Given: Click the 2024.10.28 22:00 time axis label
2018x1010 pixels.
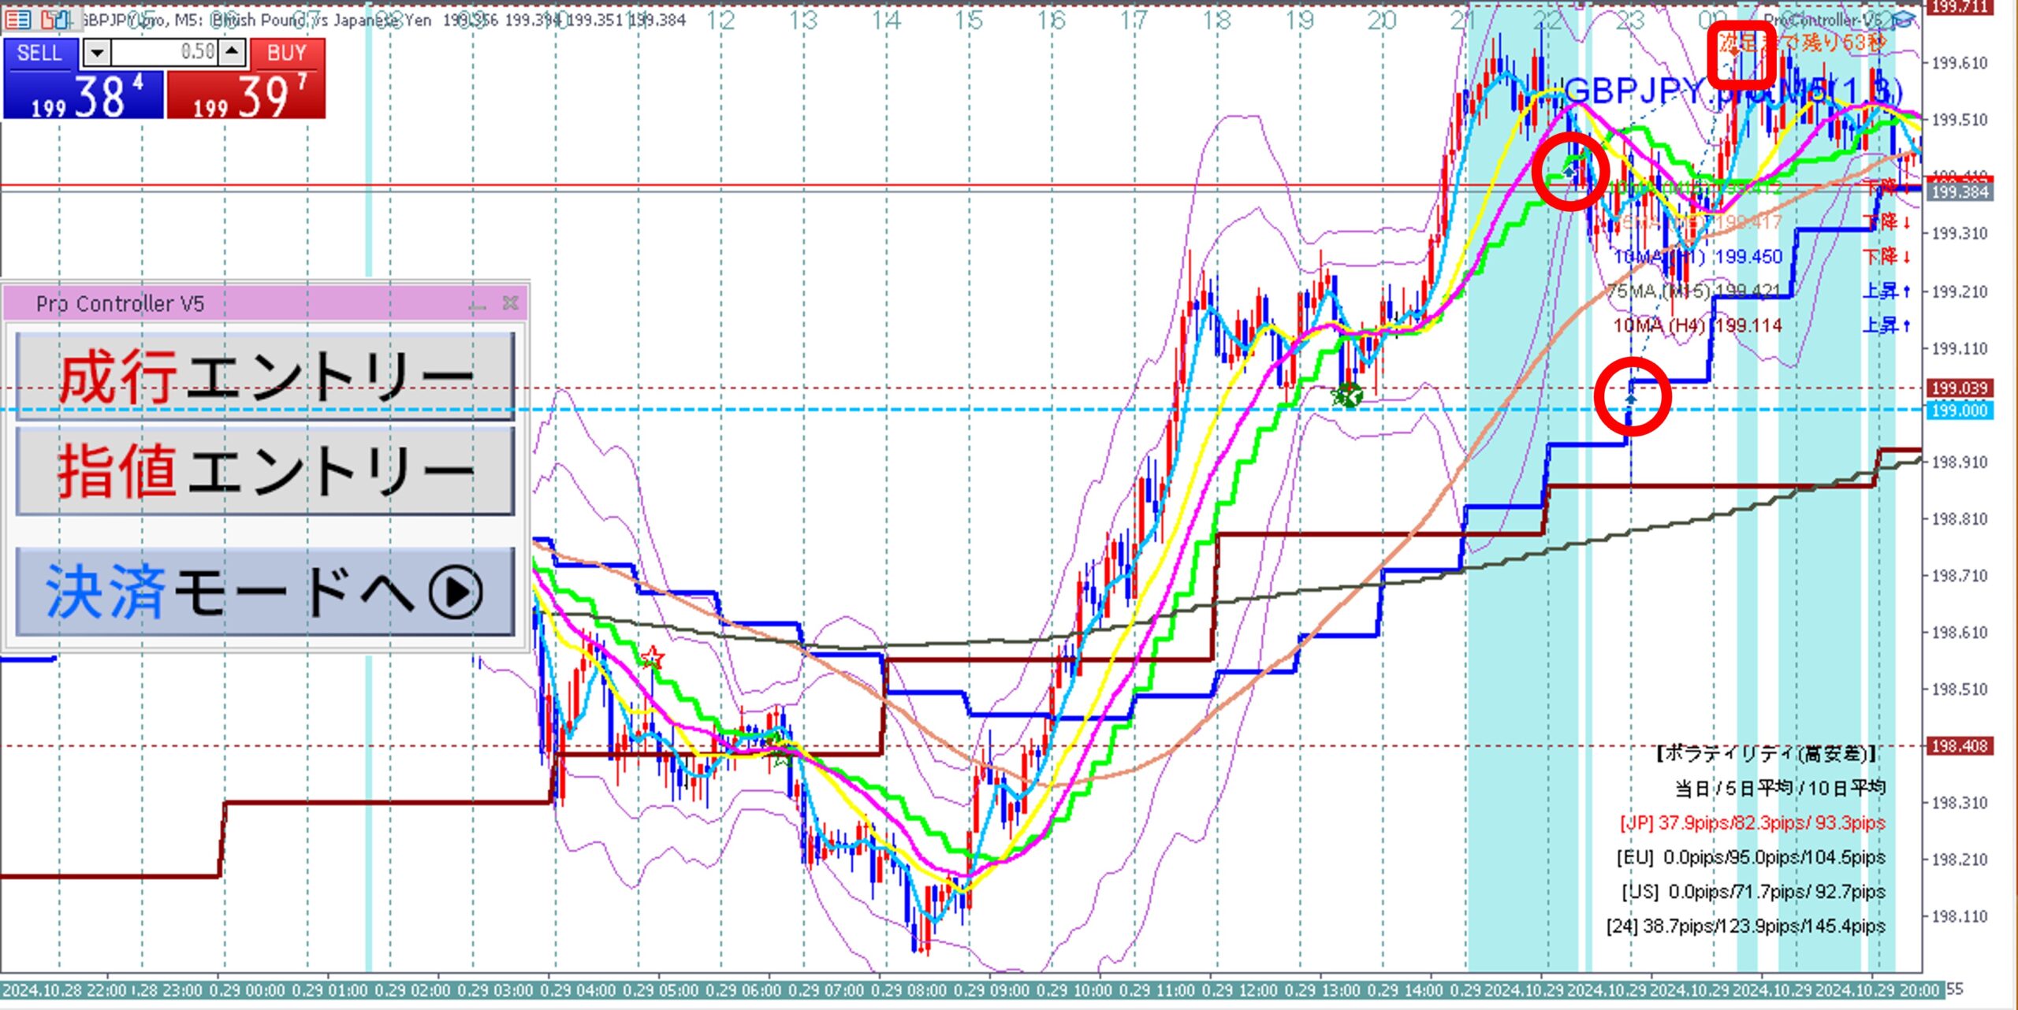Looking at the screenshot, I should [x=64, y=990].
